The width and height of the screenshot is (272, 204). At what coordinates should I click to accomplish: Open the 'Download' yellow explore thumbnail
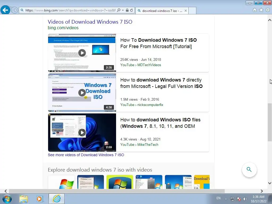click(202, 182)
